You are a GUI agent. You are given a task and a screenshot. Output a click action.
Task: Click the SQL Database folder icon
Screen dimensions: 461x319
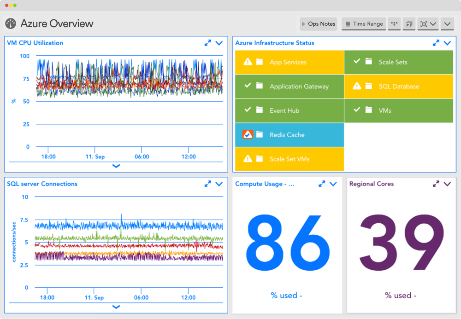[x=368, y=86]
